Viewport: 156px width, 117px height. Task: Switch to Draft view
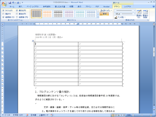(x=124, y=115)
